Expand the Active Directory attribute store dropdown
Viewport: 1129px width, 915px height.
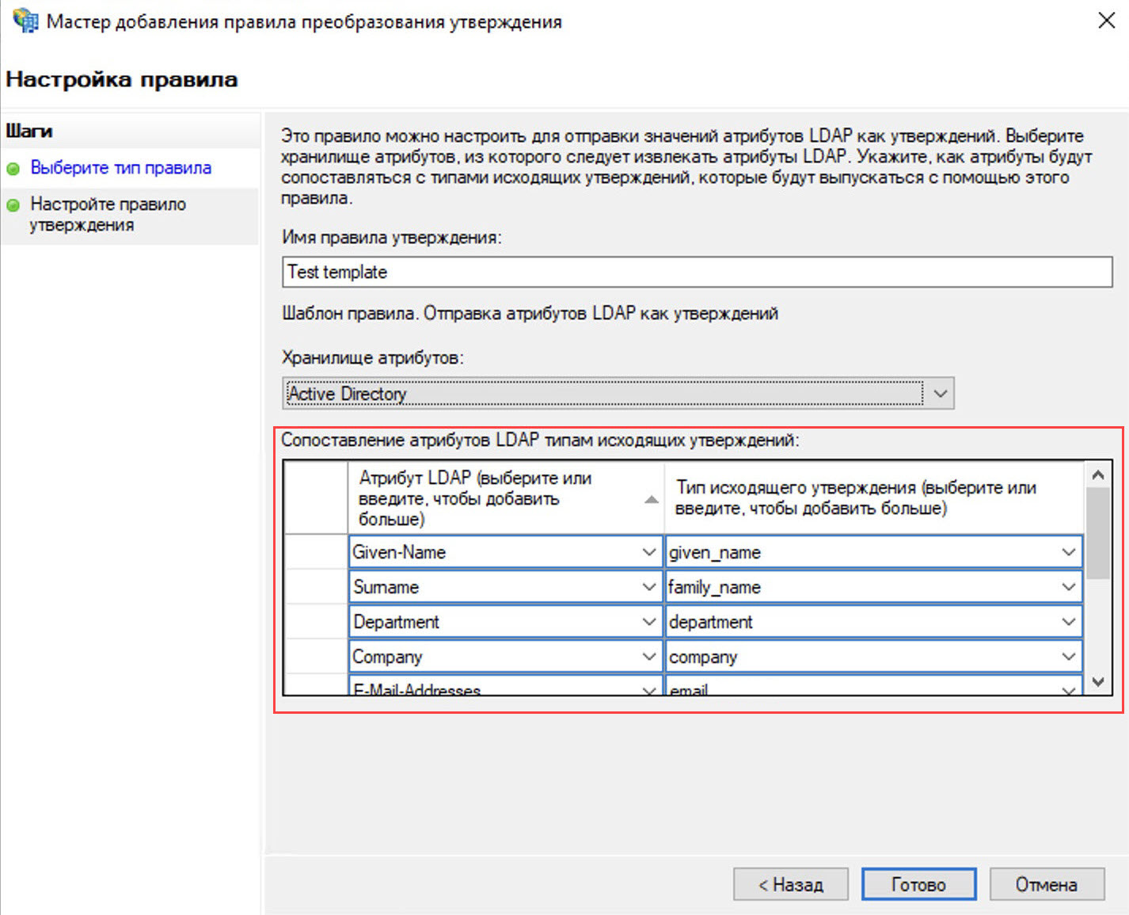point(940,394)
